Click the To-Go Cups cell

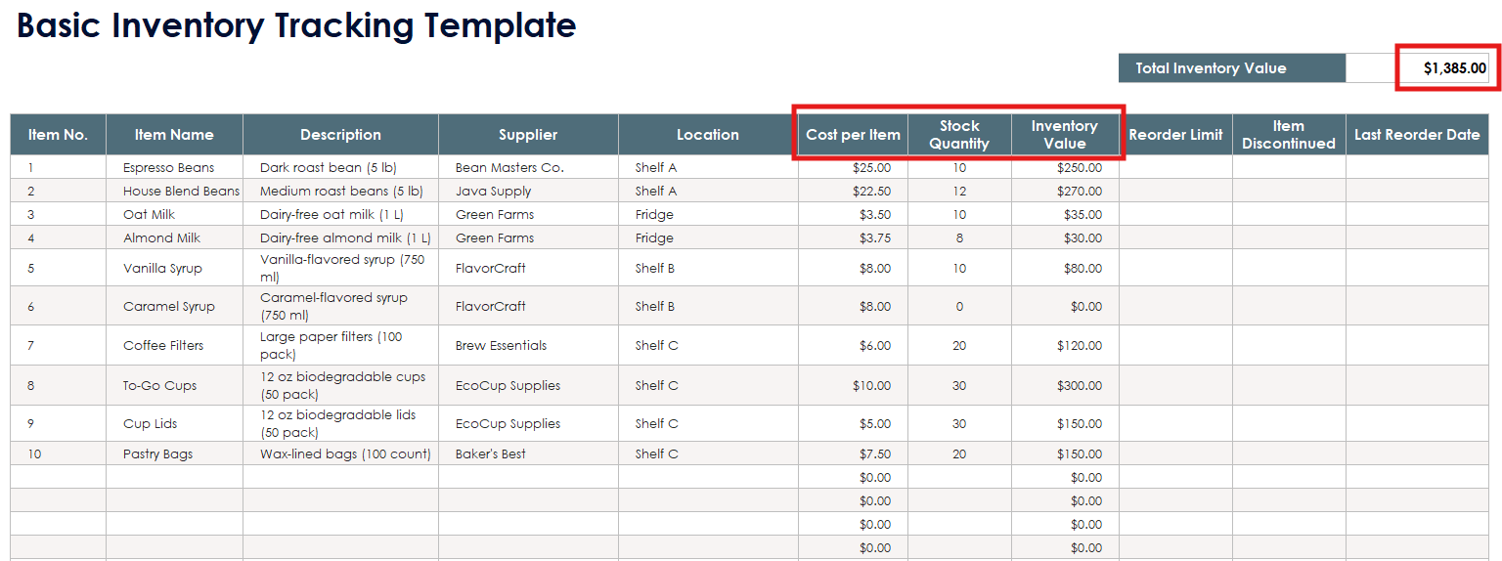(174, 385)
